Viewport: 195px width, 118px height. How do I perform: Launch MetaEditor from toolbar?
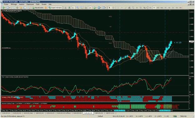(46, 8)
